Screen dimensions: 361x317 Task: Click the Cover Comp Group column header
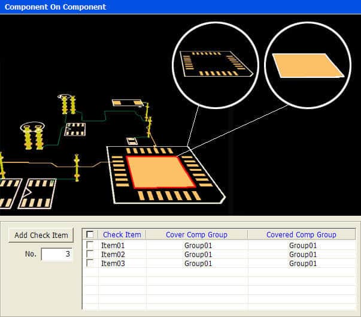click(196, 234)
